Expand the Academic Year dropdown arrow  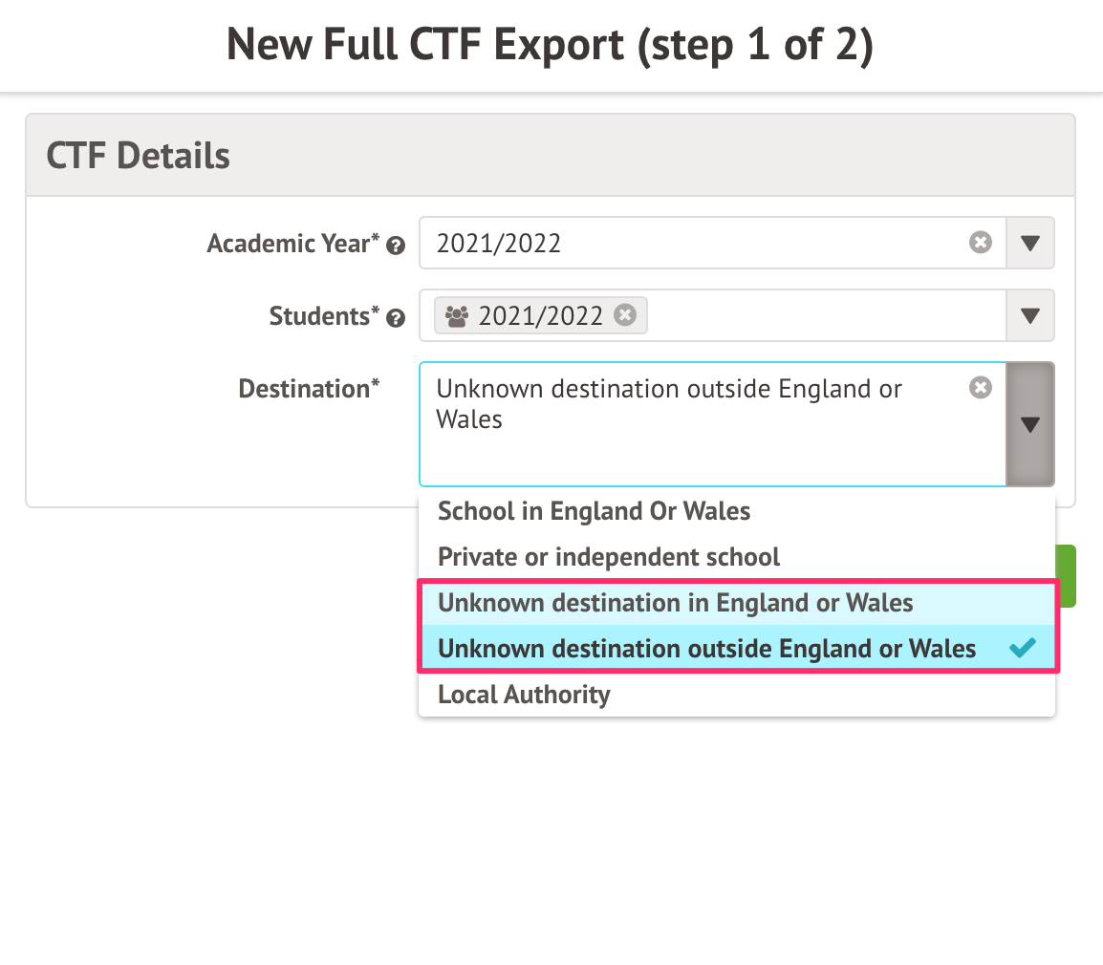[1030, 243]
